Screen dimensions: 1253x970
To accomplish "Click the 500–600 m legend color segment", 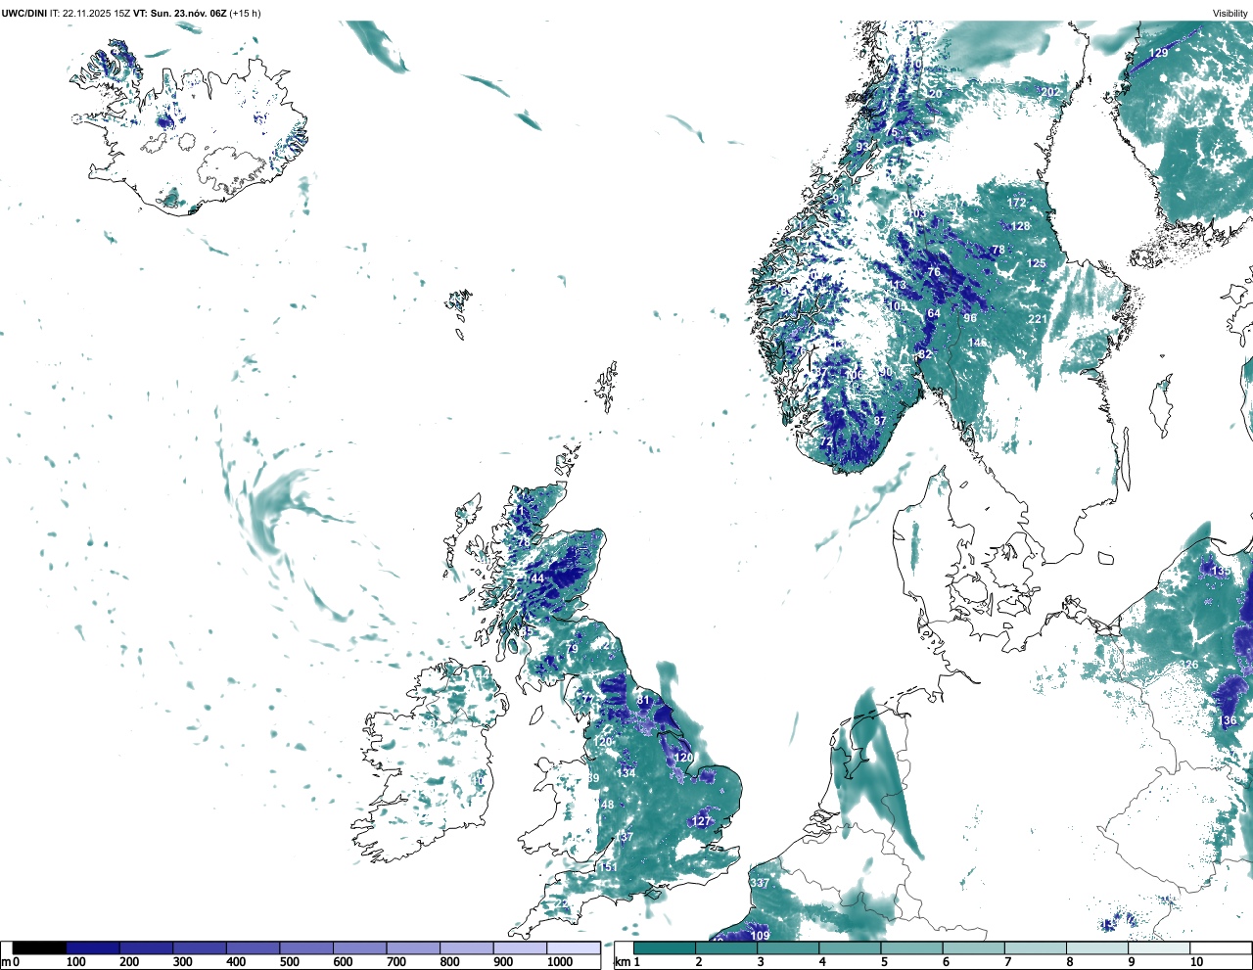I will [x=306, y=947].
